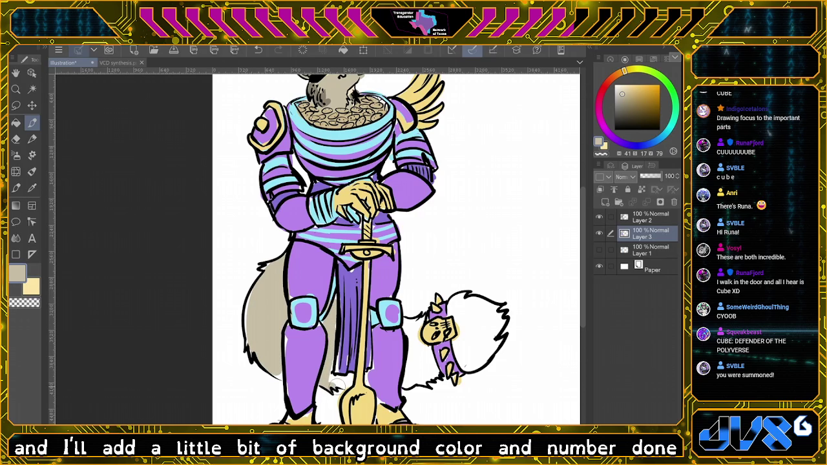Select the Airbrush tool
The image size is (827, 465).
coord(16,155)
